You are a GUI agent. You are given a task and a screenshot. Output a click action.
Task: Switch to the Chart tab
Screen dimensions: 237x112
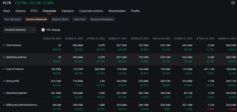click(6, 11)
